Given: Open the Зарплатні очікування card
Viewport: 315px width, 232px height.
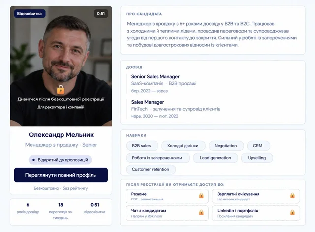Looking at the screenshot, I should click(x=256, y=196).
